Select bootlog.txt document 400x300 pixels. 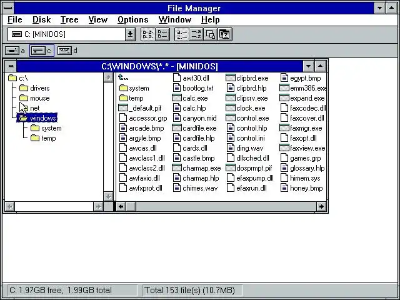tap(193, 88)
